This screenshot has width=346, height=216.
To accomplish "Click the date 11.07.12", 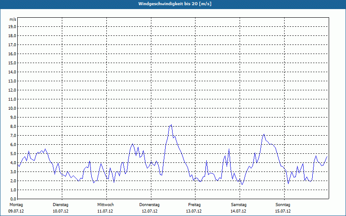I will click(105, 211).
